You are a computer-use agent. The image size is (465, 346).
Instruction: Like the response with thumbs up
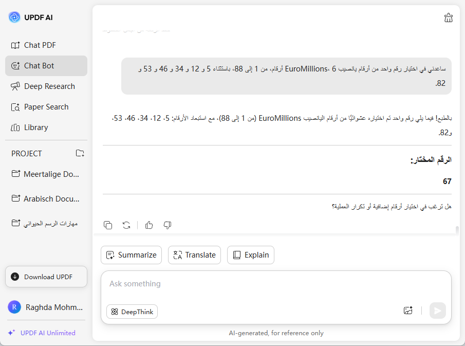(x=149, y=225)
